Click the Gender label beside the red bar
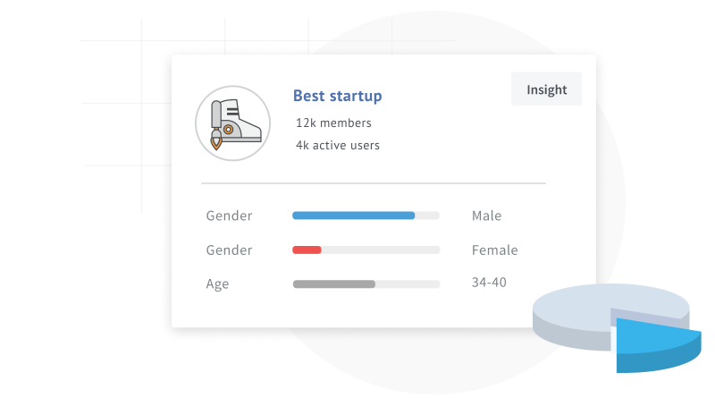 (229, 250)
